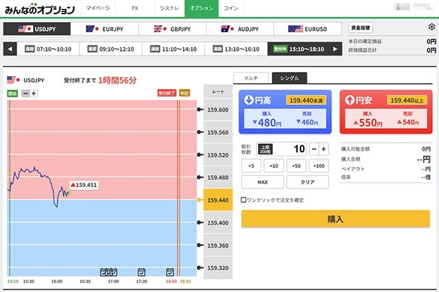Add 10 to the quantity
The image size is (439, 292).
pos(274,166)
